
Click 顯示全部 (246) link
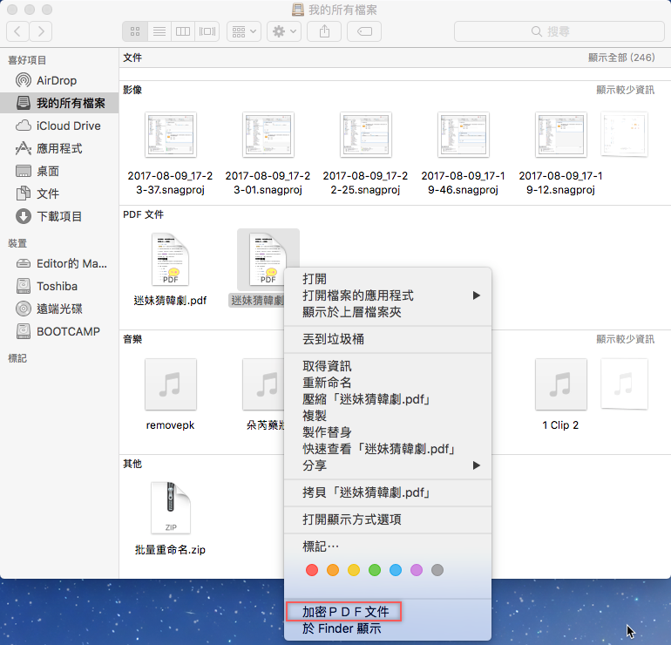coord(620,58)
